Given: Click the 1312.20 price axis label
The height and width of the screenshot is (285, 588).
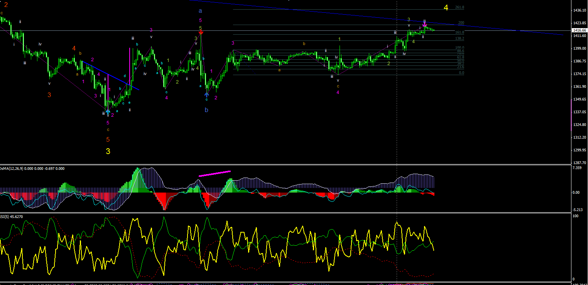Looking at the screenshot, I should (x=580, y=137).
